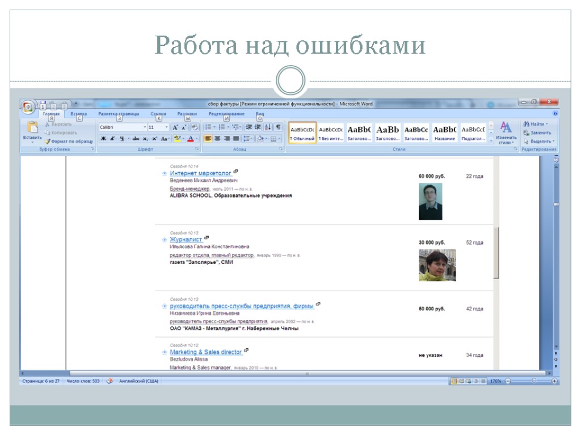Open the font size 11 dropdown
The width and height of the screenshot is (581, 435).
(166, 127)
